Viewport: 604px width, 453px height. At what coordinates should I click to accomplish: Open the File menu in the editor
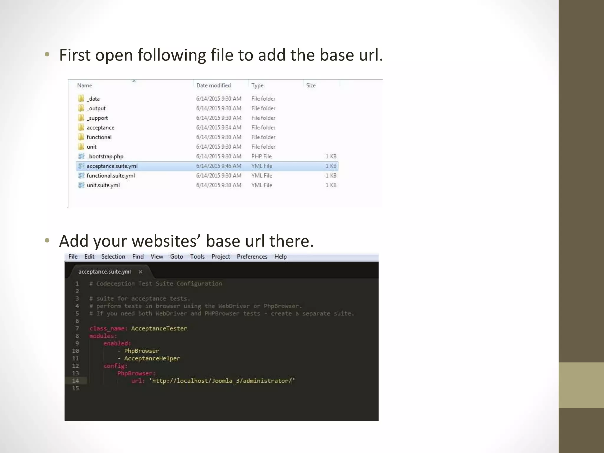73,257
